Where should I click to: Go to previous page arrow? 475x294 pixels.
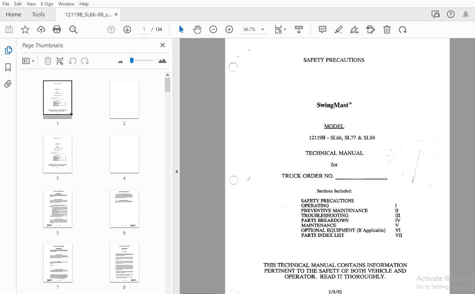111,29
